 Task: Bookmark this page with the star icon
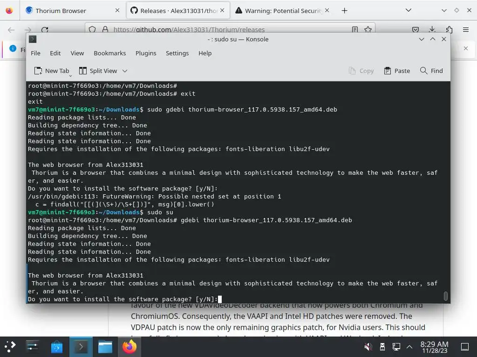point(368,29)
